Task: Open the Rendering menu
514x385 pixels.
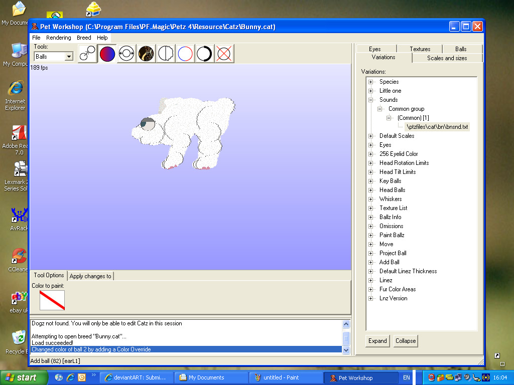Action: [59, 38]
